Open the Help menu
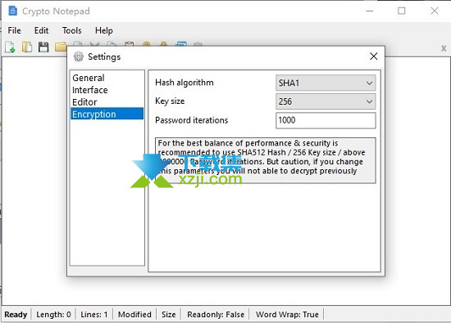Viewport: 451px width, 323px height. [104, 30]
